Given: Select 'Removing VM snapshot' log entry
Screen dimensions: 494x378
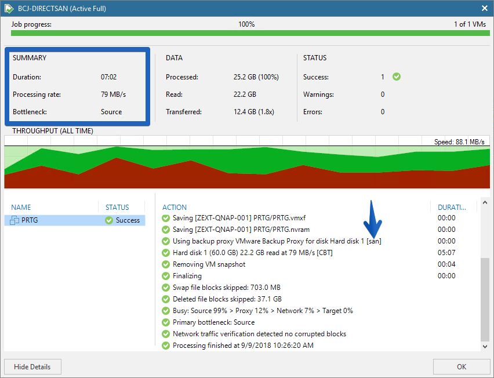Looking at the screenshot, I should click(x=209, y=264).
